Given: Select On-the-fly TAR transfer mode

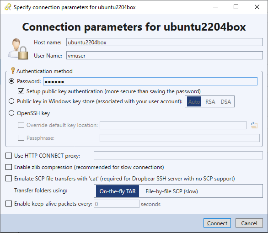Looking at the screenshot, I should tap(118, 191).
